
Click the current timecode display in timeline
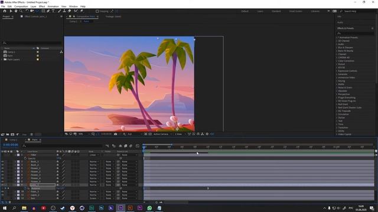click(11, 145)
